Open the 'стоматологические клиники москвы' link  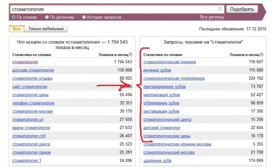(x=177, y=144)
